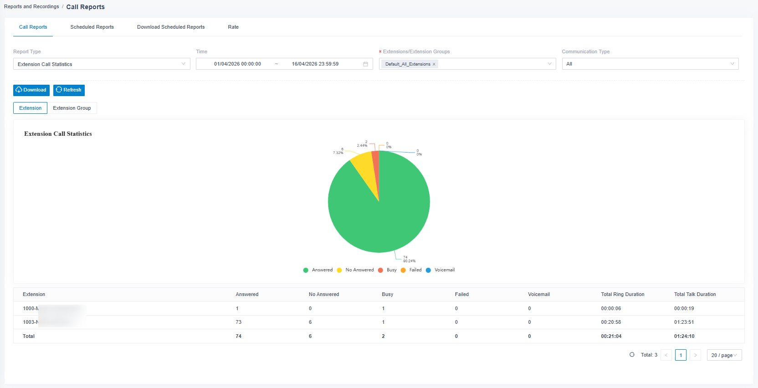
Task: Click the 90.24% pie chart label
Action: click(410, 261)
